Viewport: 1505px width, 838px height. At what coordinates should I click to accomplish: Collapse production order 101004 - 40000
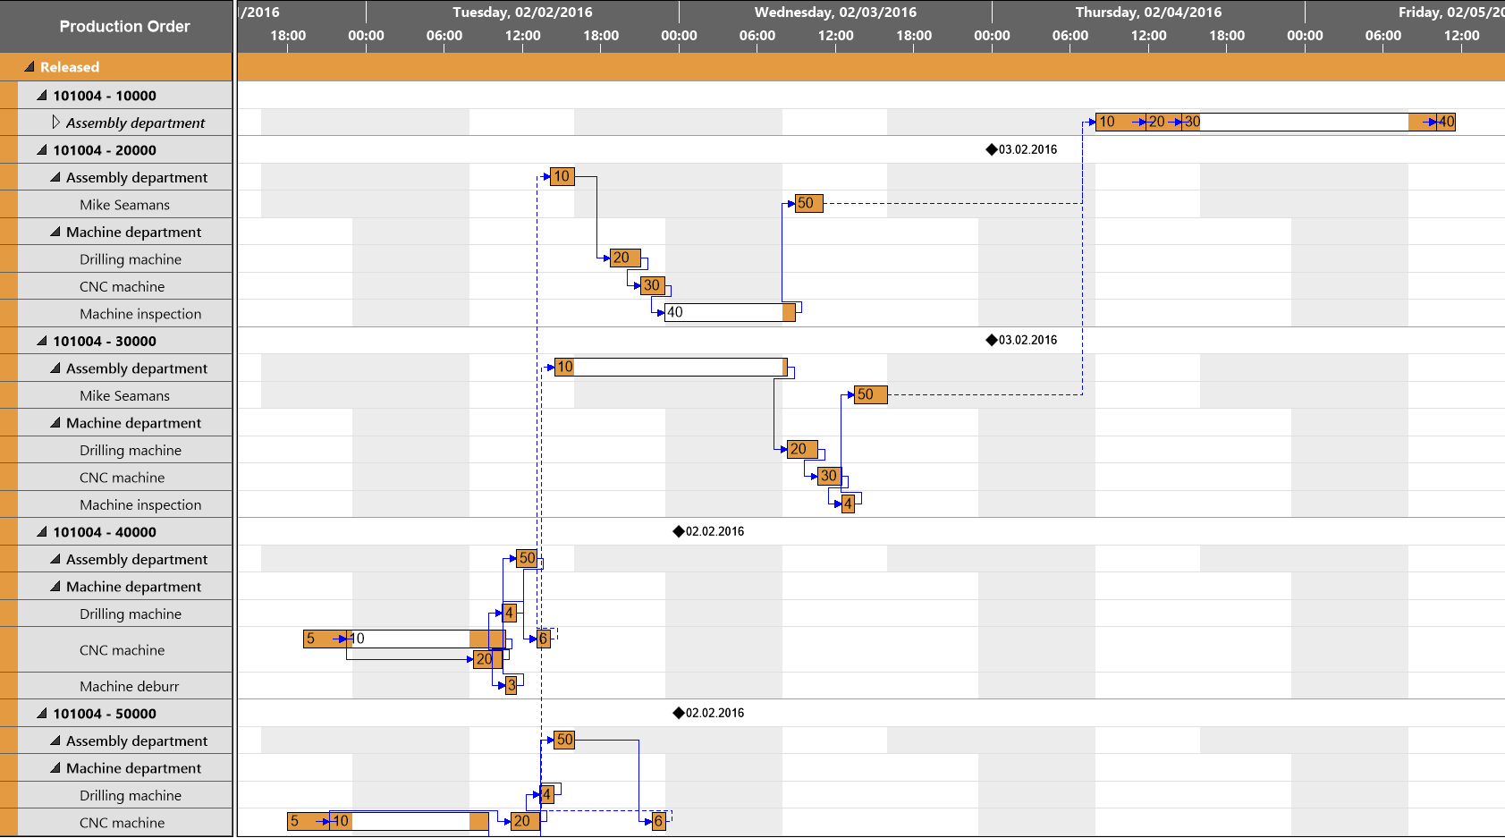[x=42, y=532]
